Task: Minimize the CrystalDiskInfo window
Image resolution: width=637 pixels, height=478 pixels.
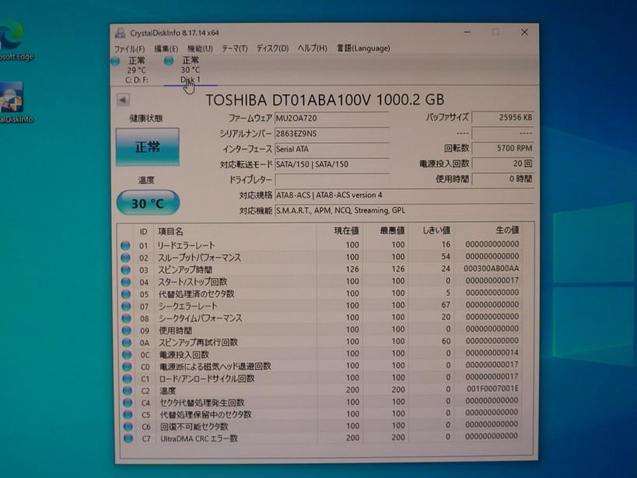Action: pos(467,32)
